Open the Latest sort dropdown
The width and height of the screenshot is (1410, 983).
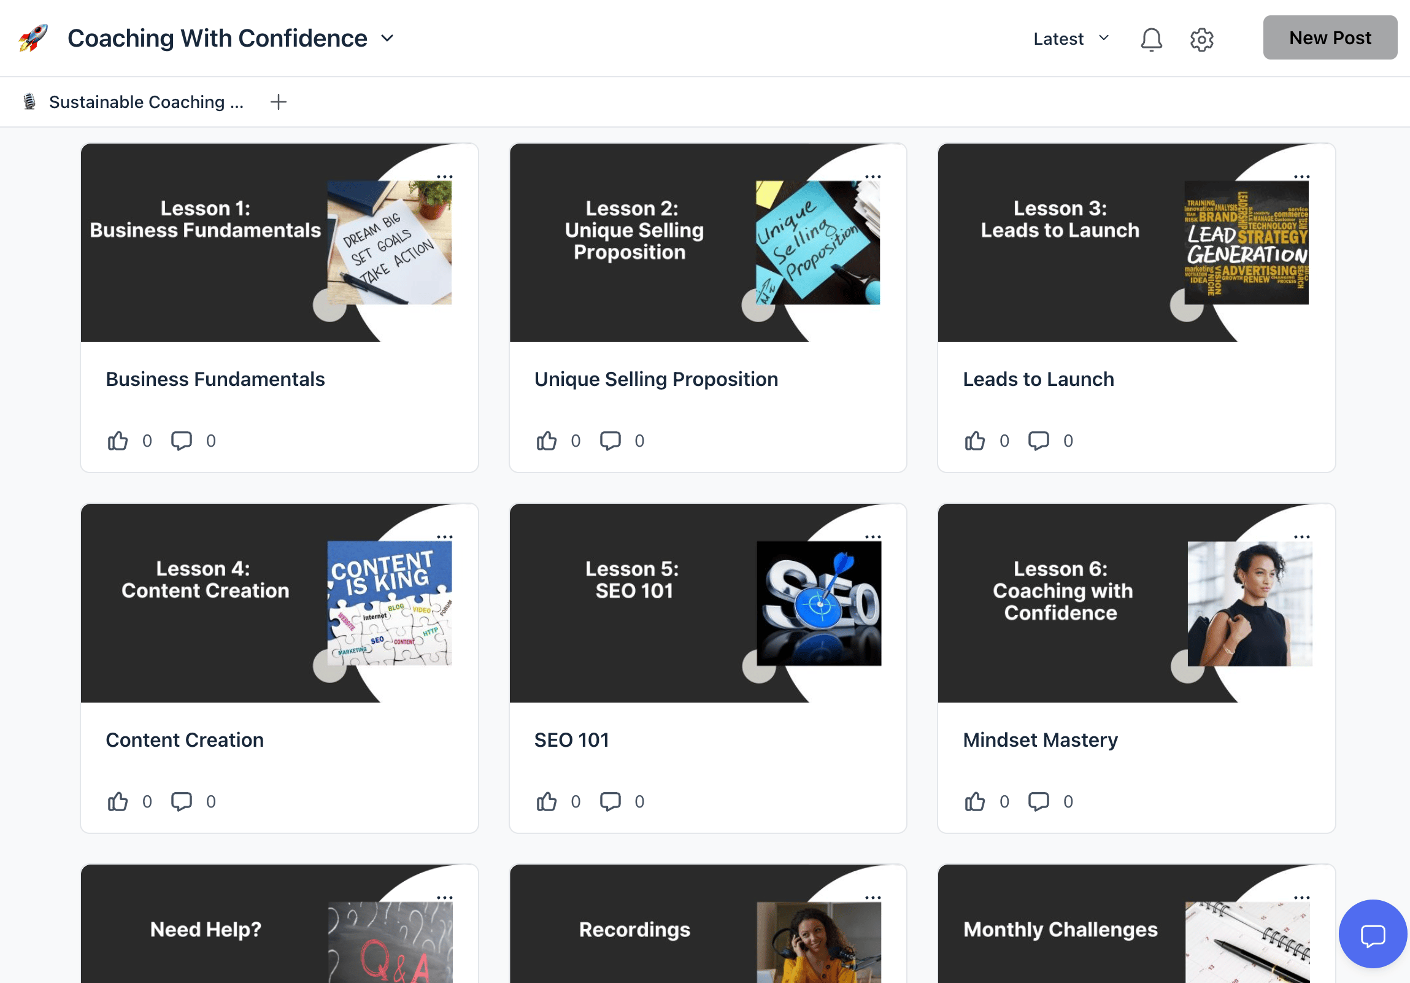pos(1072,39)
